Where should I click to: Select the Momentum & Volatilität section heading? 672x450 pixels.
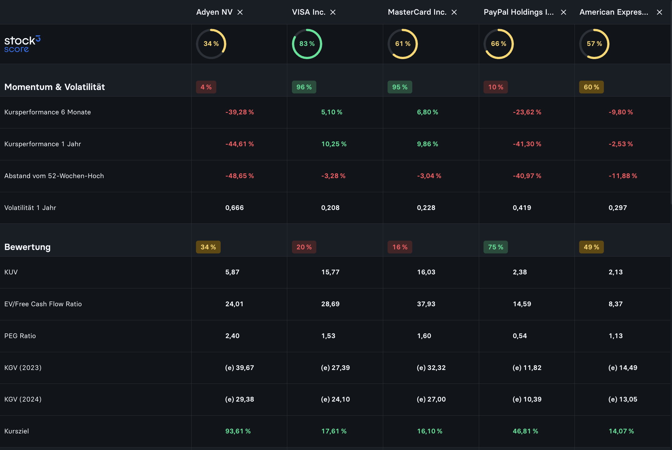[x=55, y=87]
